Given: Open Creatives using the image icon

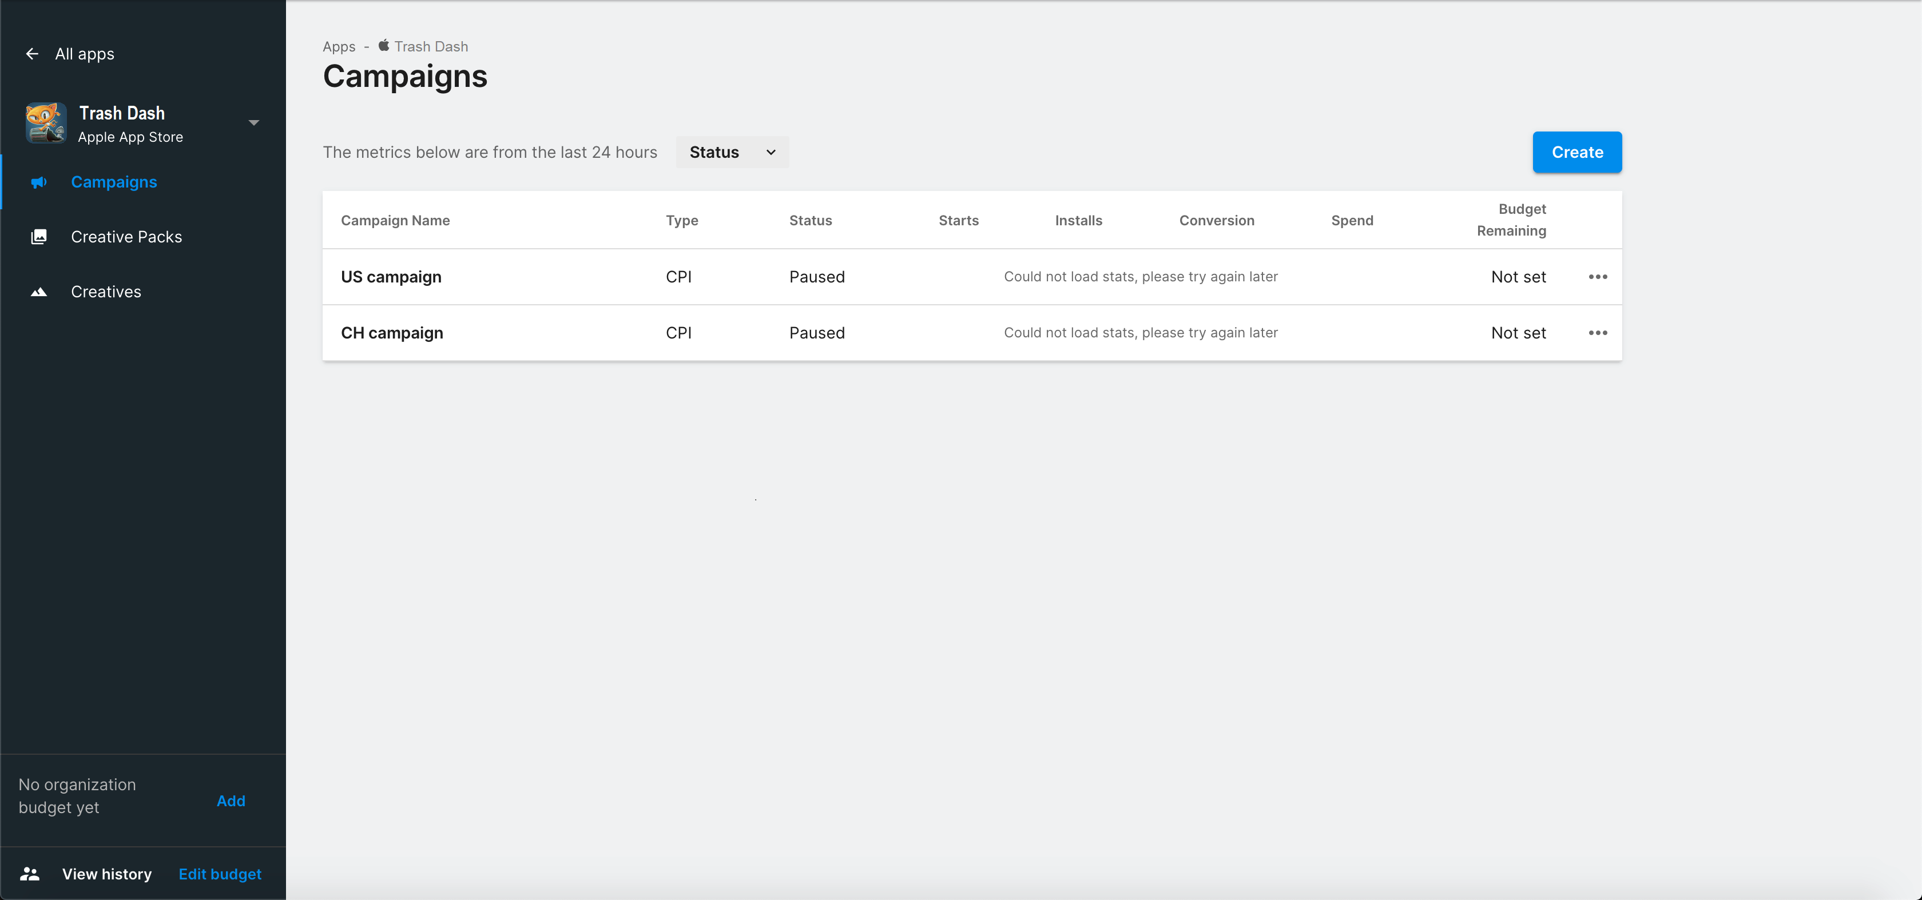Looking at the screenshot, I should tap(38, 292).
